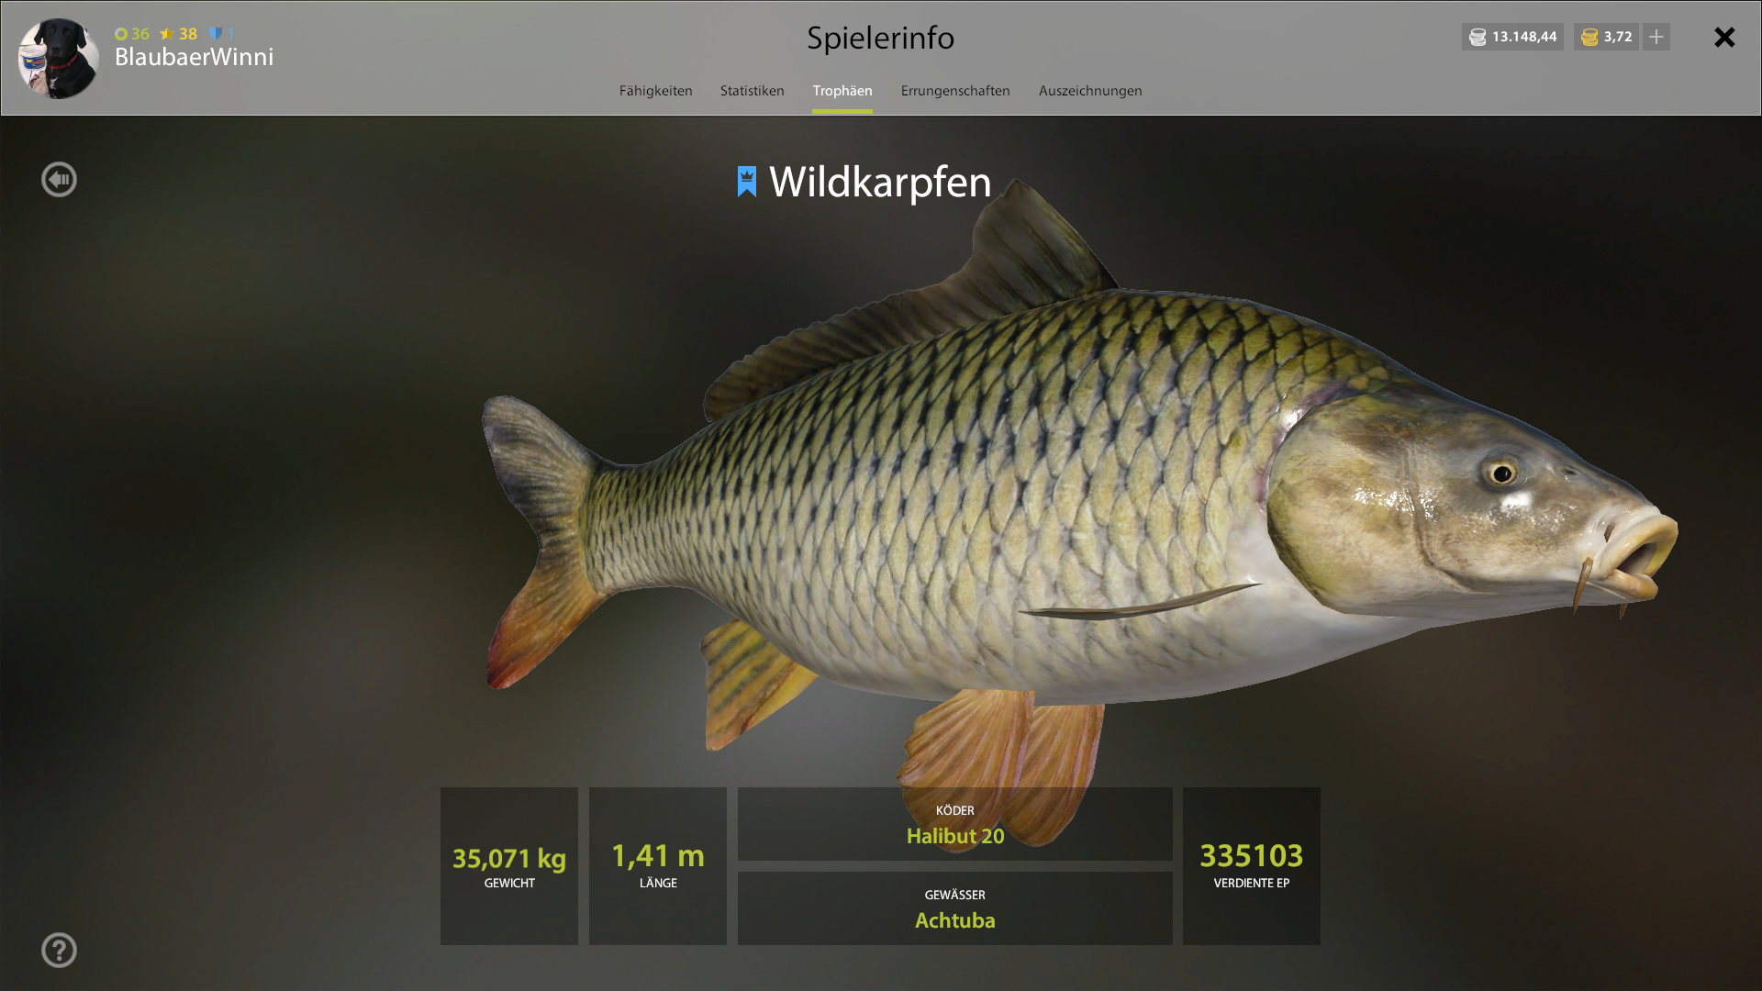Click the blue trophy ribbon icon
Image resolution: width=1762 pixels, height=991 pixels.
point(747,182)
